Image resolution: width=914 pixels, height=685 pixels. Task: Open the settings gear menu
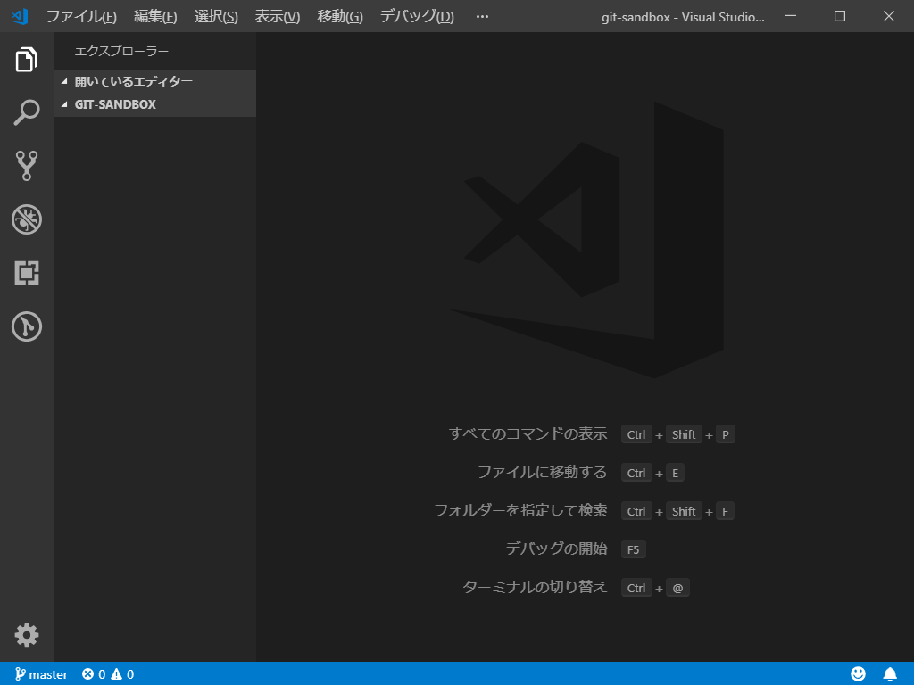click(x=26, y=635)
